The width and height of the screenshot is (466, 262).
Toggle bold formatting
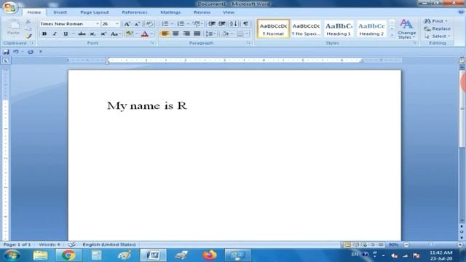(x=44, y=34)
